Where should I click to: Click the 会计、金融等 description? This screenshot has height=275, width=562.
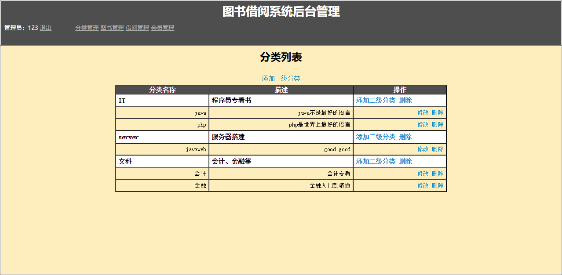232,162
